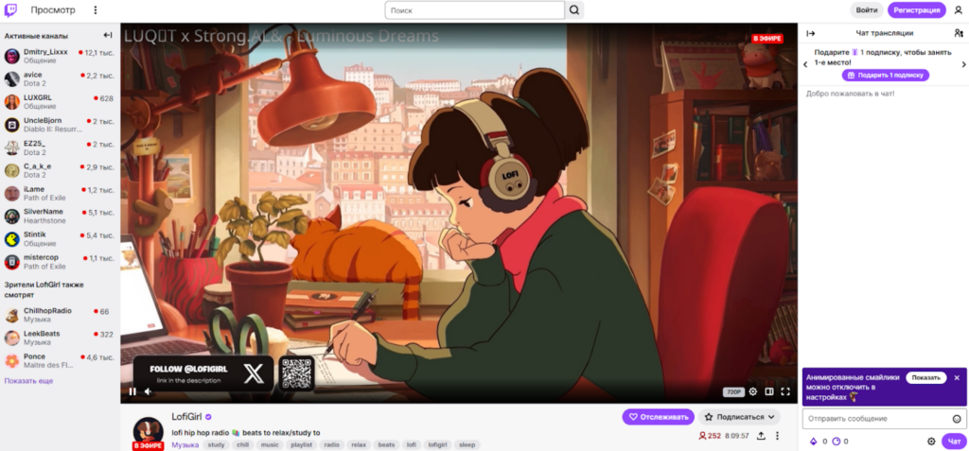This screenshot has width=969, height=451.
Task: Open UncleBjorn channel
Action: [60, 125]
